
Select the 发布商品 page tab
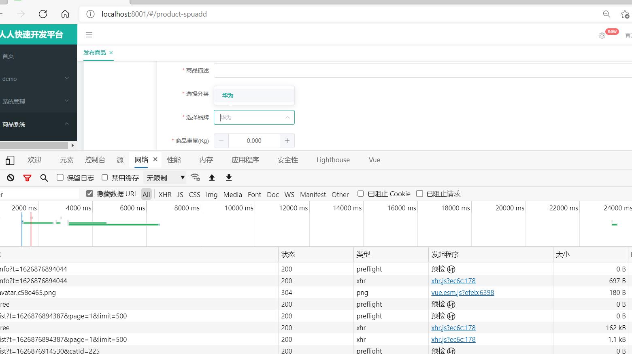[95, 53]
